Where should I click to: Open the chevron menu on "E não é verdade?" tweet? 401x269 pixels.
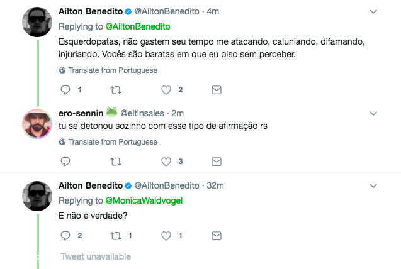coord(373,186)
